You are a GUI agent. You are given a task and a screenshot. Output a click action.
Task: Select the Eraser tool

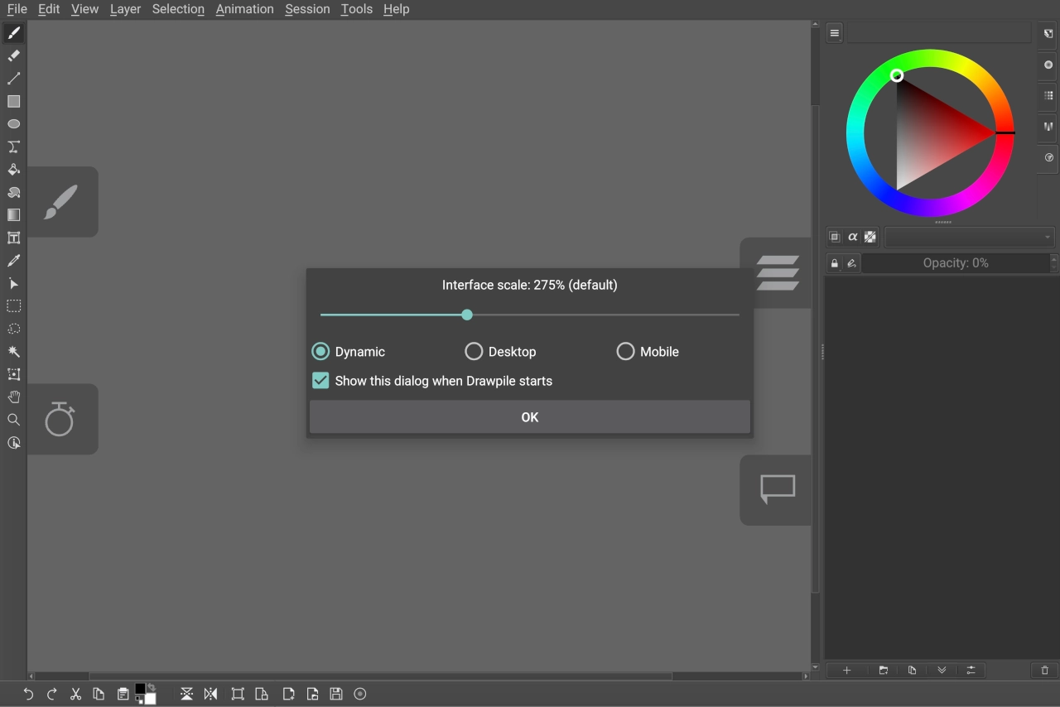click(x=13, y=55)
